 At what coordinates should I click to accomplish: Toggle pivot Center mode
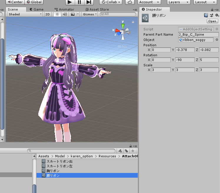click(15, 2)
